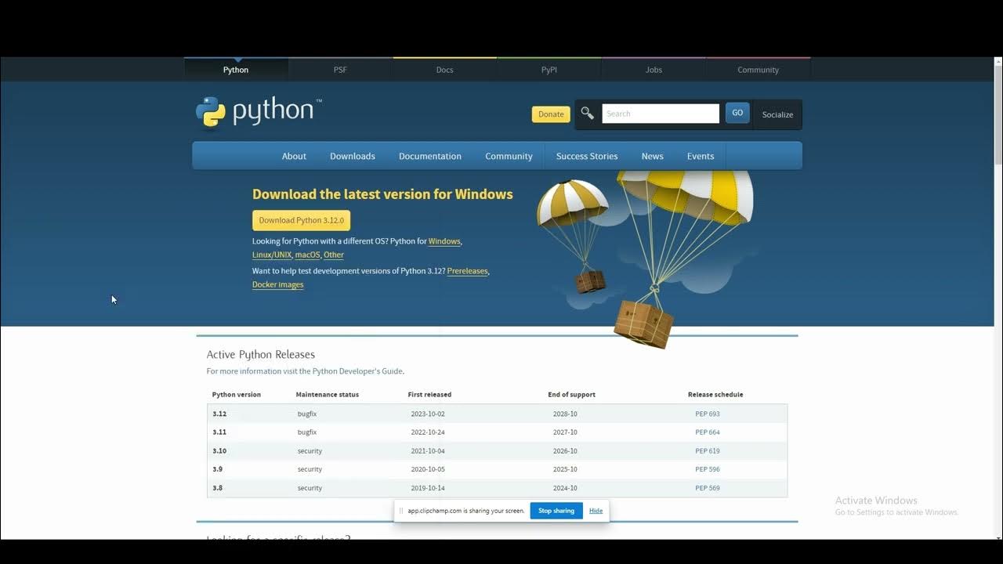Click the GO search button
The width and height of the screenshot is (1003, 564).
coord(737,113)
